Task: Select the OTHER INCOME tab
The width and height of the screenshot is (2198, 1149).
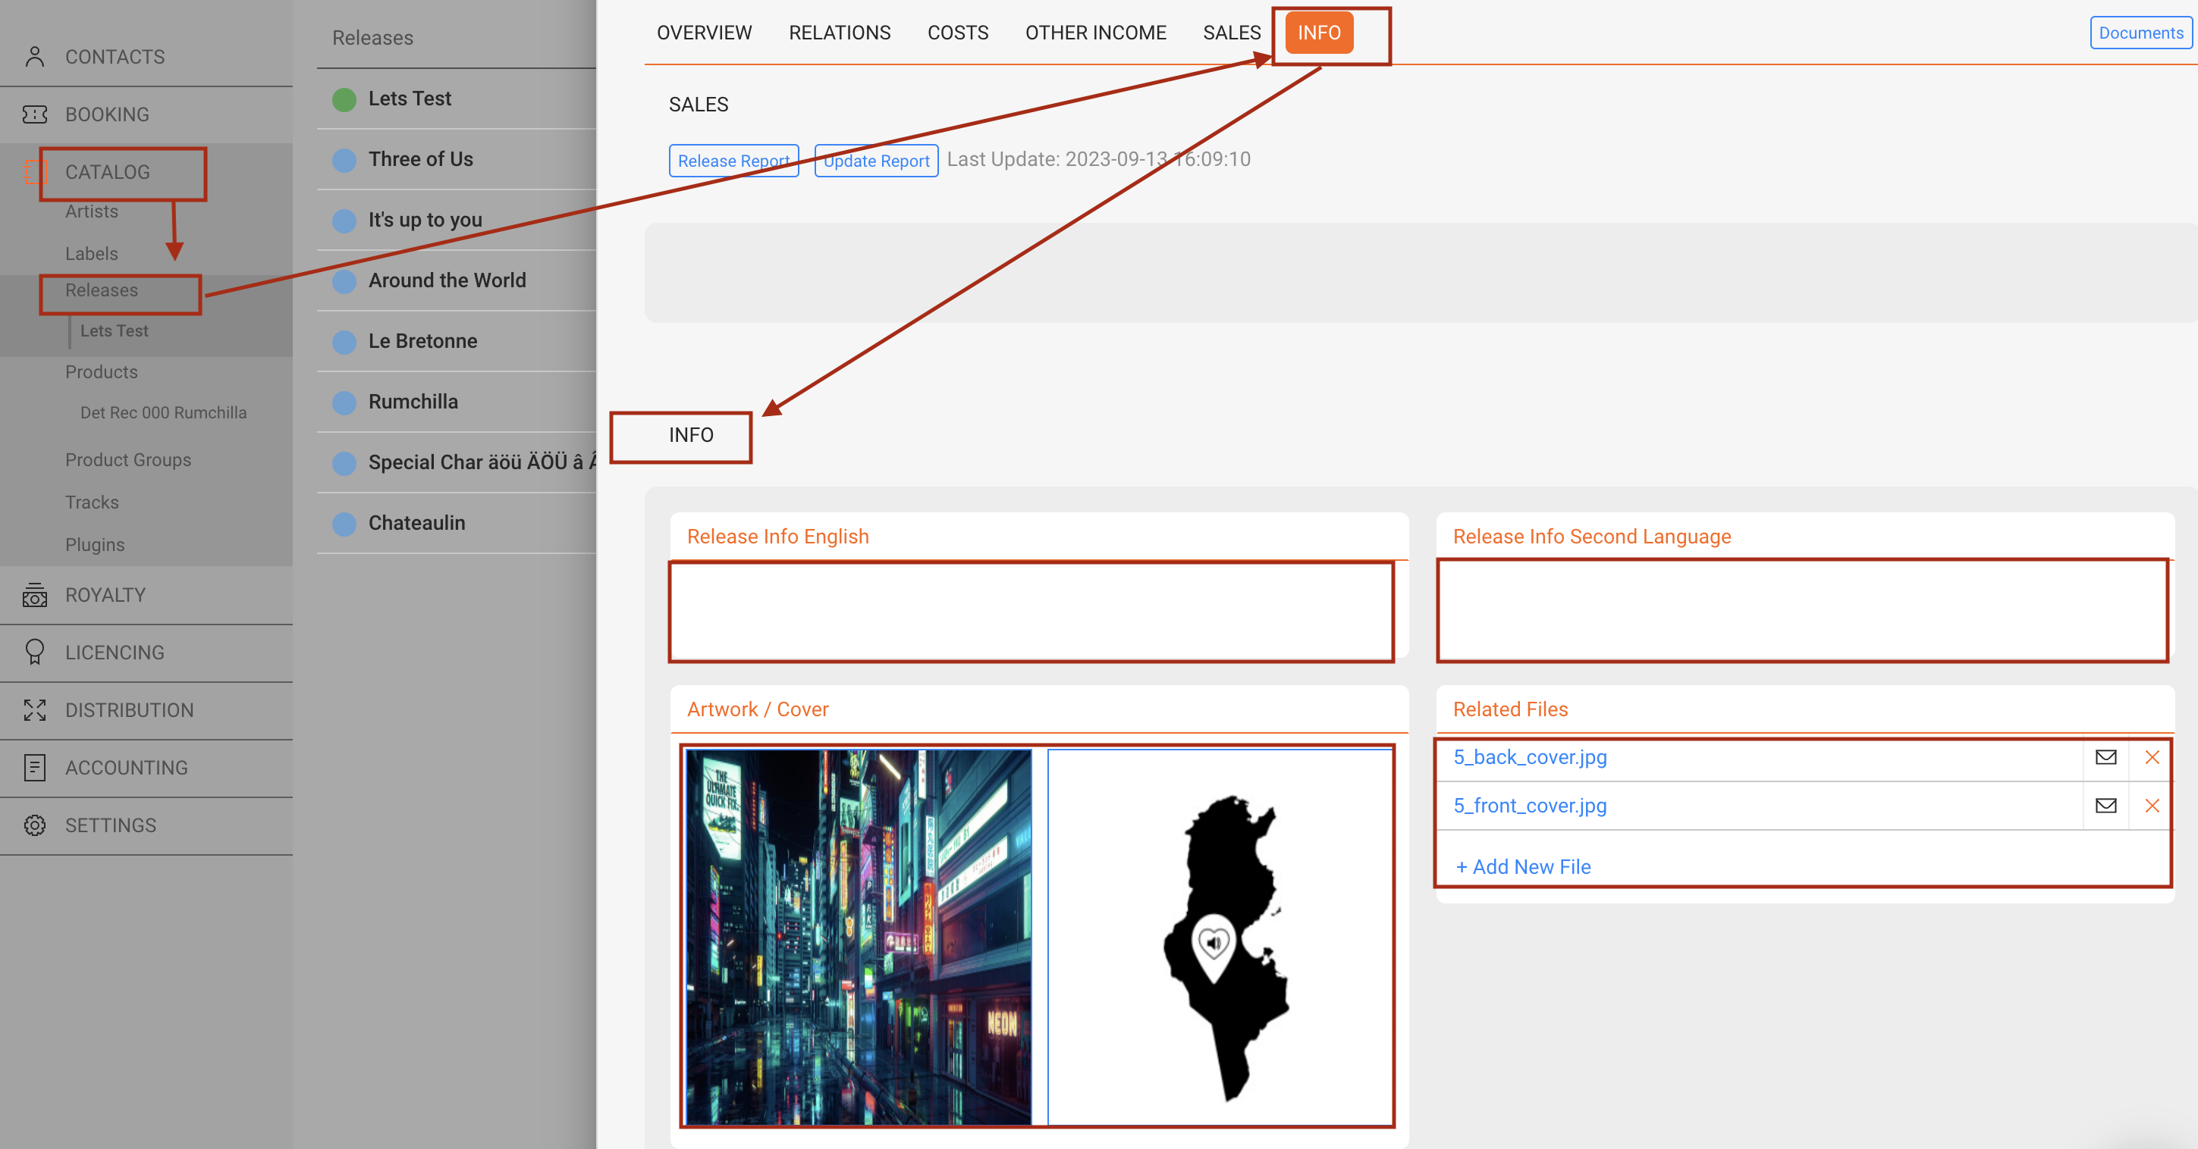Action: pyautogui.click(x=1095, y=33)
